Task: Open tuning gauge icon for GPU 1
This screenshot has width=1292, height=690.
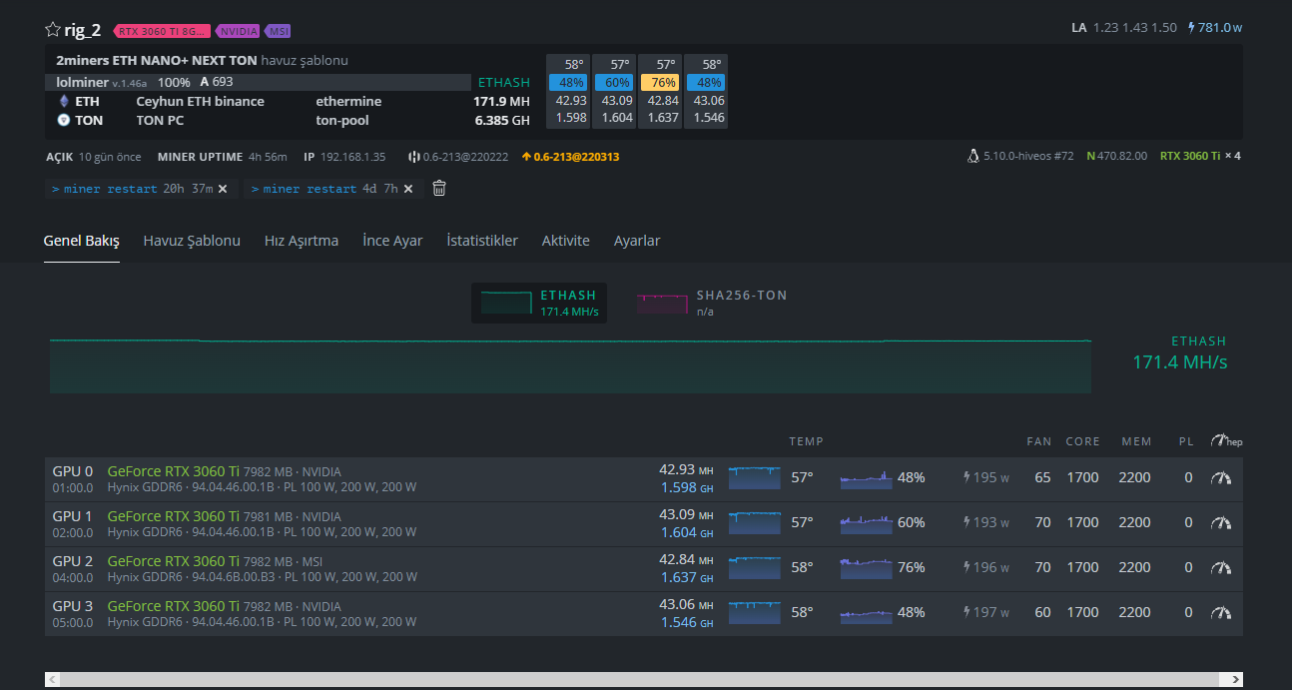Action: pyautogui.click(x=1220, y=523)
